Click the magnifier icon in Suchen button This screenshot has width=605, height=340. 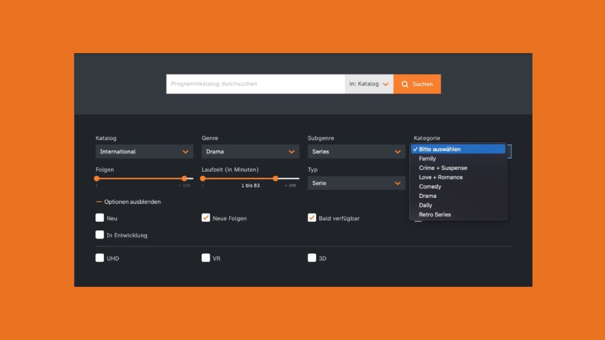pyautogui.click(x=405, y=84)
